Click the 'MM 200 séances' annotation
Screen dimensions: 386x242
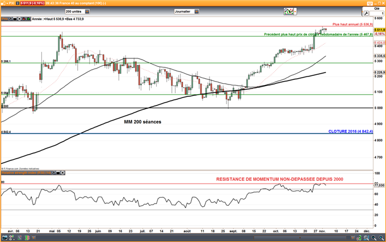[142, 122]
